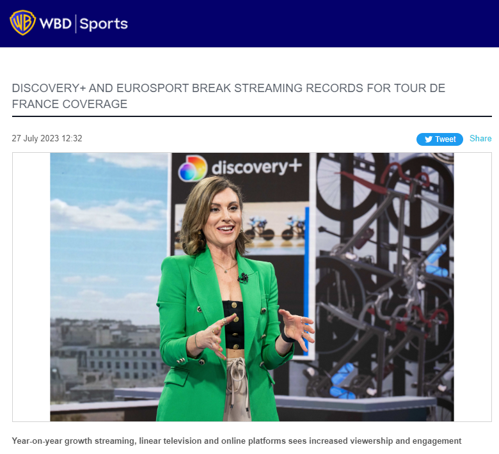Click the Warner Bros shield logo
499x454 pixels.
click(22, 23)
